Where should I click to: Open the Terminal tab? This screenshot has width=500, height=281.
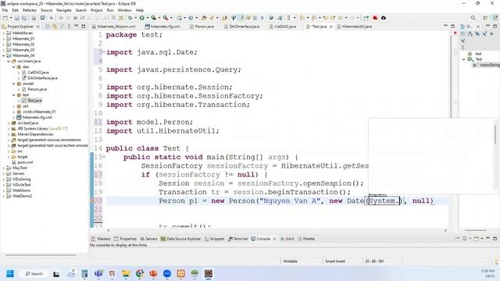point(237,239)
